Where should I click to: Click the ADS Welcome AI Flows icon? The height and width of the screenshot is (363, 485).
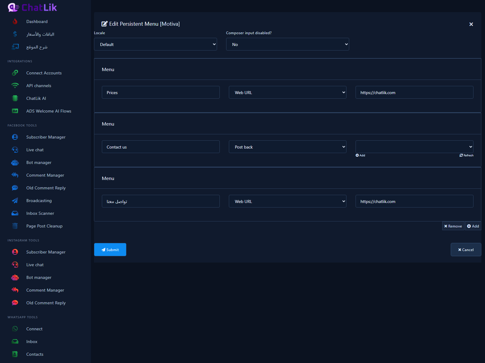click(x=15, y=111)
